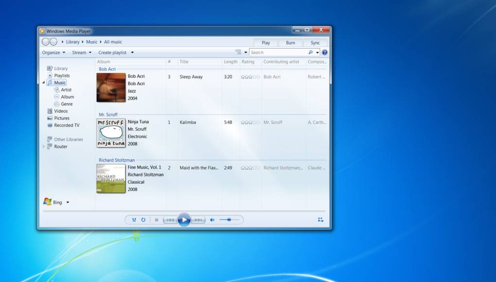Skip to the previous track
This screenshot has width=496, height=282.
point(170,220)
